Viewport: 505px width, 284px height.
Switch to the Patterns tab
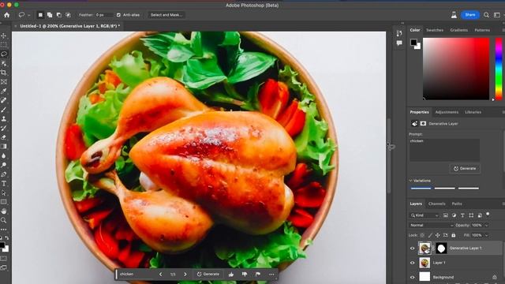[x=482, y=30]
